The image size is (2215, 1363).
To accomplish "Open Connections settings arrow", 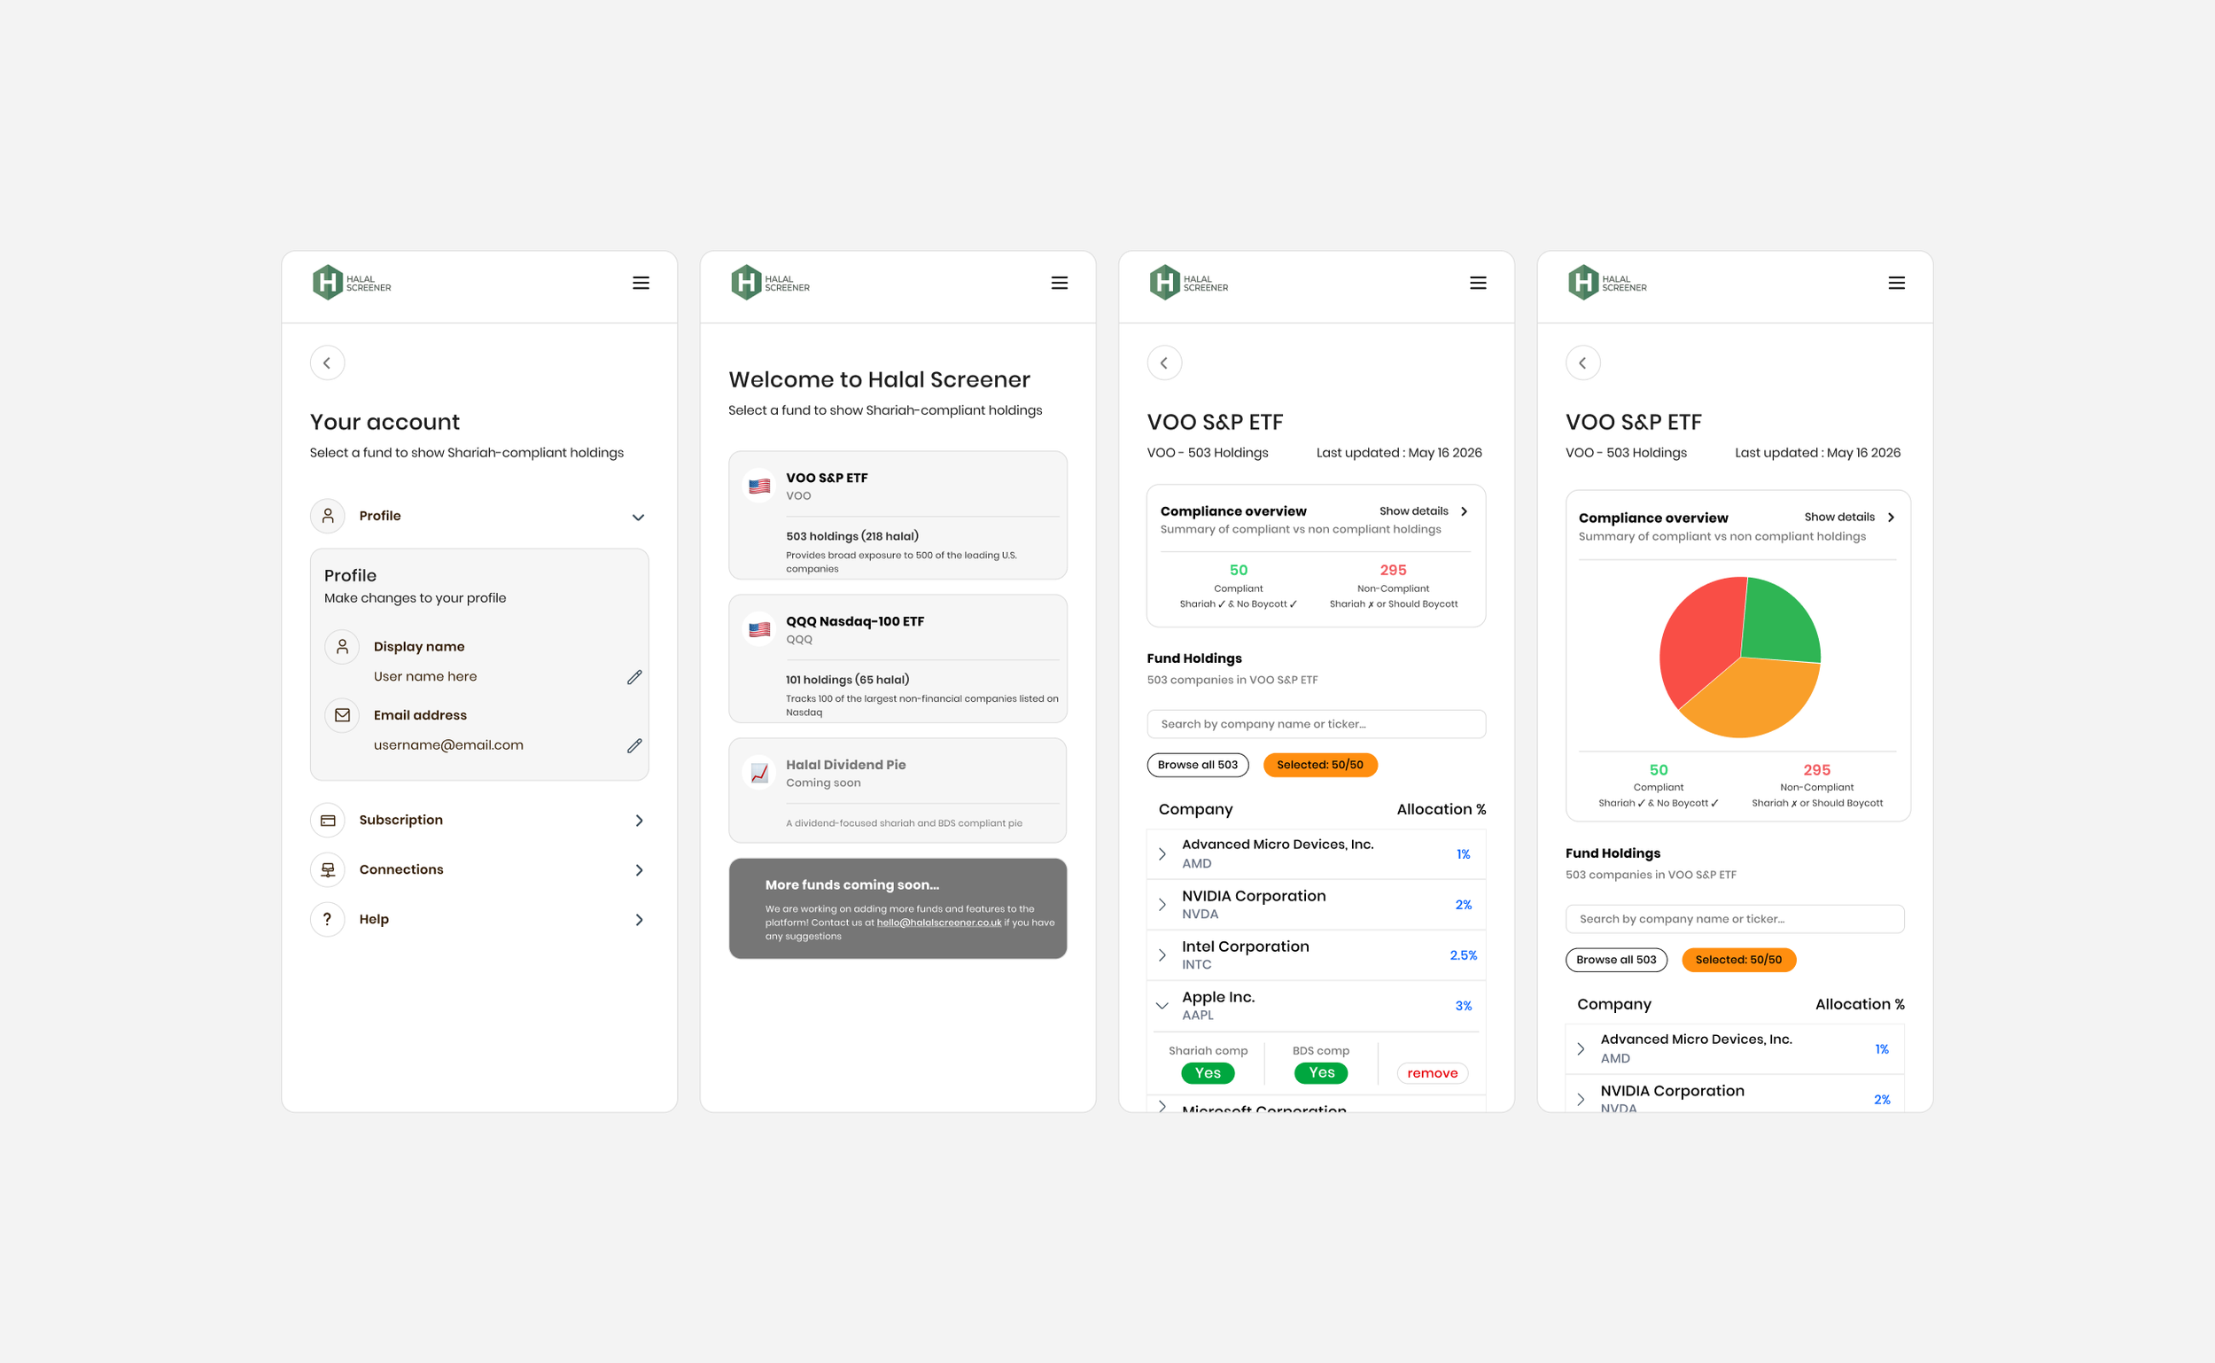I will 639,870.
